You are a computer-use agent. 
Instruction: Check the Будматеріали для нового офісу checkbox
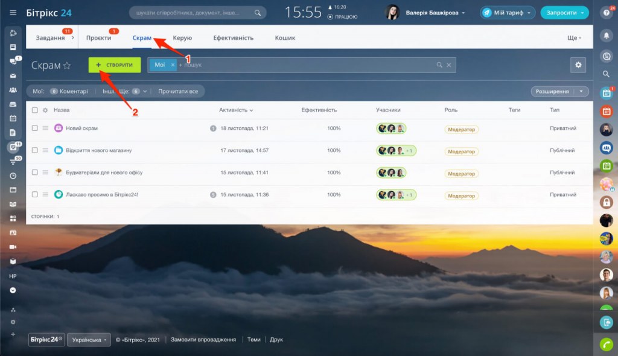(34, 173)
